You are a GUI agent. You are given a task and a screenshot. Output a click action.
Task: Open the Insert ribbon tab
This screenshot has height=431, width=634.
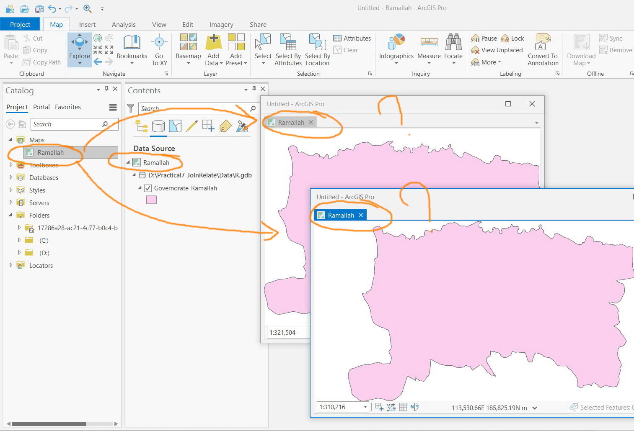point(87,25)
